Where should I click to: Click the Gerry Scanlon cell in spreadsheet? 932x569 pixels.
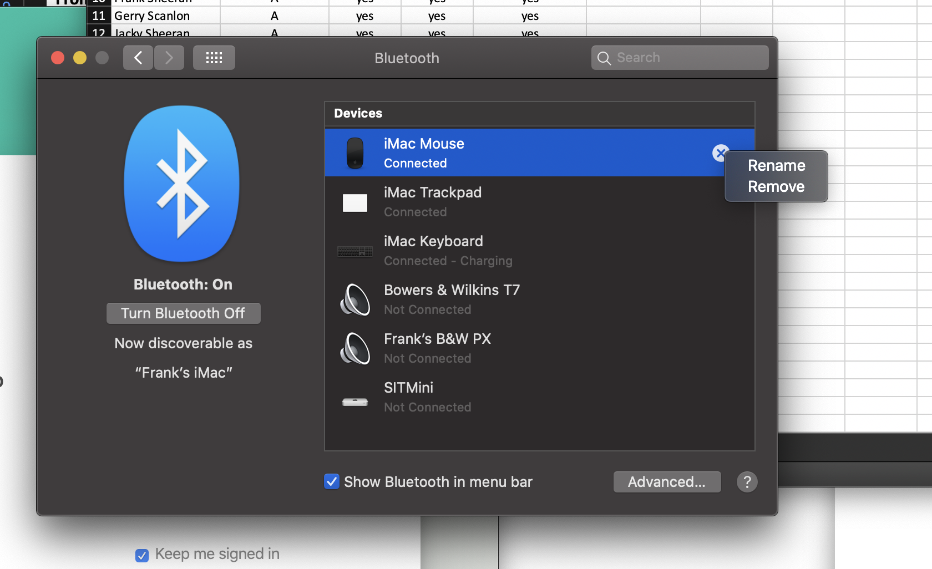click(166, 16)
